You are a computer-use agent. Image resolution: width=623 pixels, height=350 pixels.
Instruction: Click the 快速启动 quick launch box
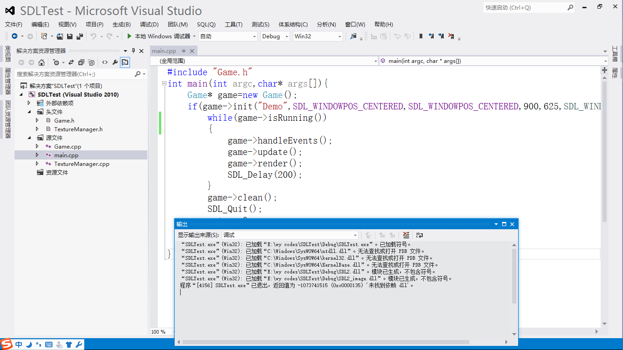coord(524,7)
